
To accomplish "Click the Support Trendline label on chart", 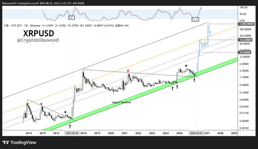I will (x=121, y=102).
